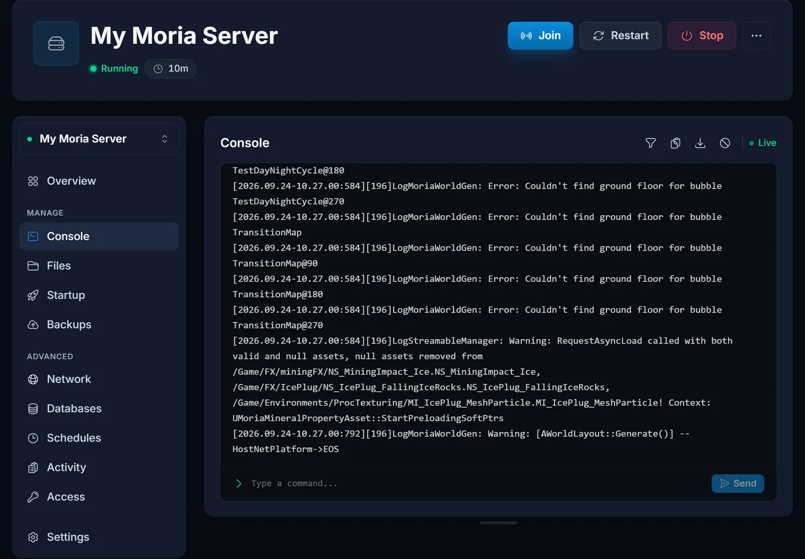Screen dimensions: 805x559
Task: Go to the Files section
Action: (x=99, y=266)
